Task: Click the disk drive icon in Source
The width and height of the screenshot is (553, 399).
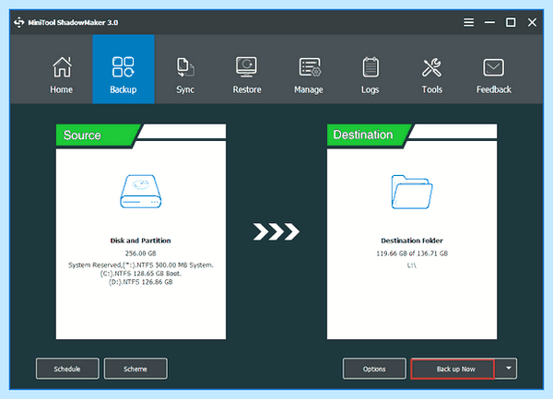Action: coord(141,192)
